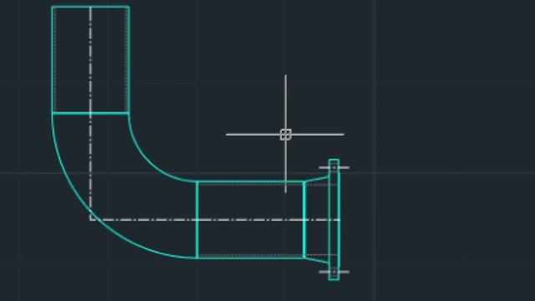Image resolution: width=535 pixels, height=301 pixels.
Task: Click the upper bolt-hole center mark on flange
Action: 334,167
